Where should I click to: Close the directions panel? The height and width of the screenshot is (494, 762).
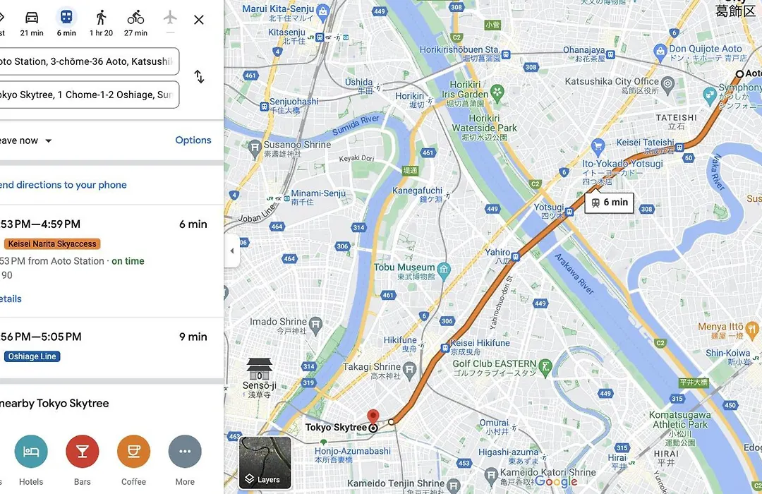(199, 20)
